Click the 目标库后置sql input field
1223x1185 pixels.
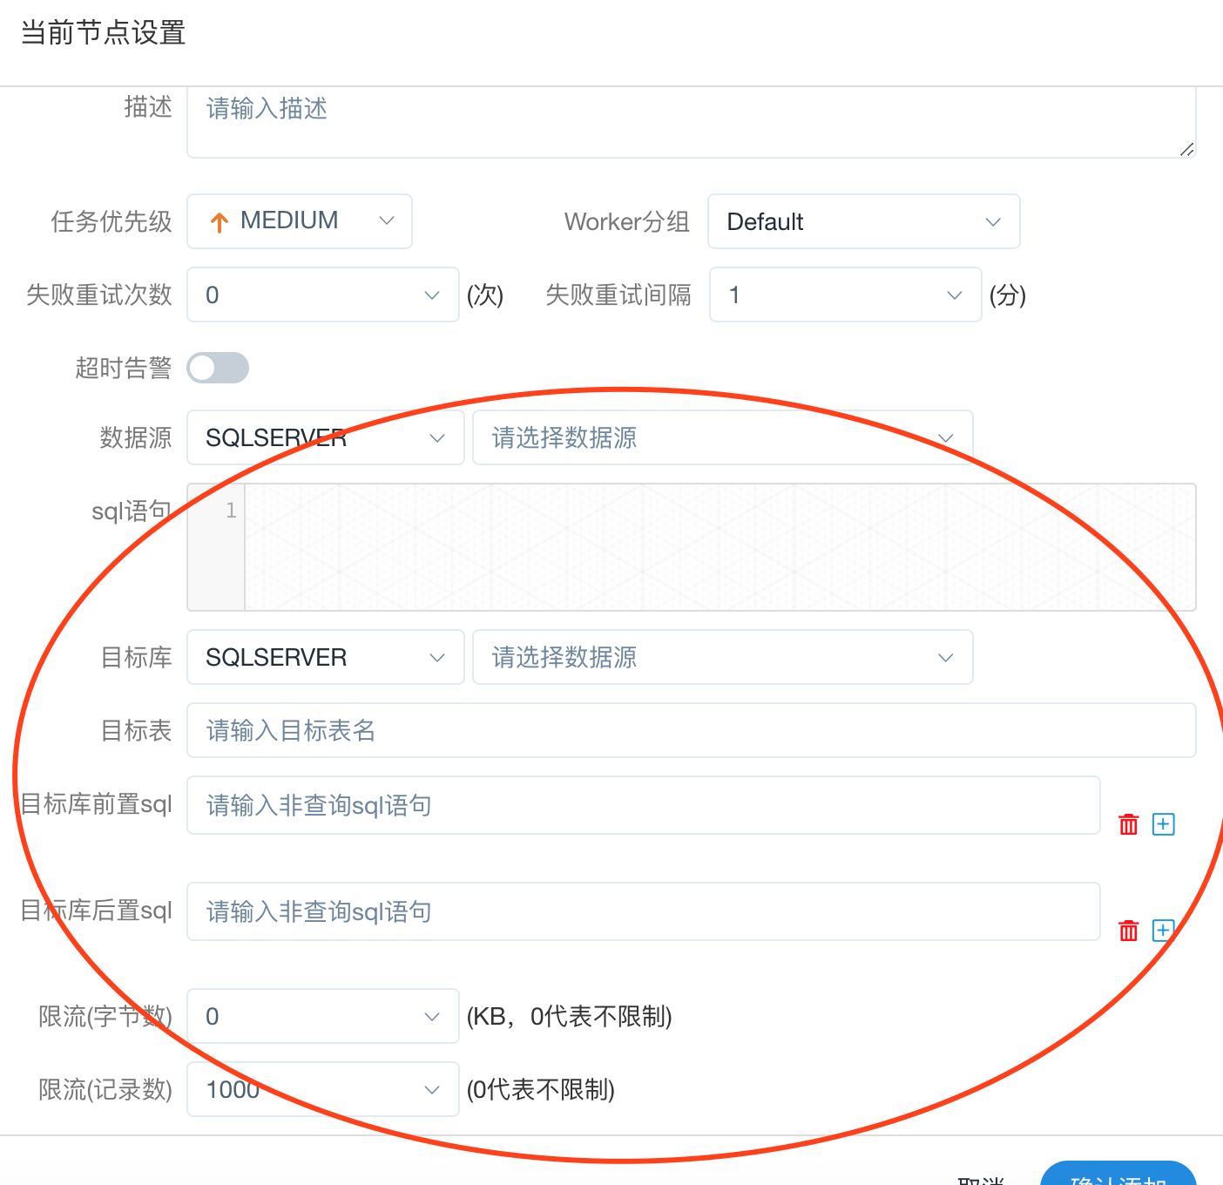pyautogui.click(x=644, y=911)
